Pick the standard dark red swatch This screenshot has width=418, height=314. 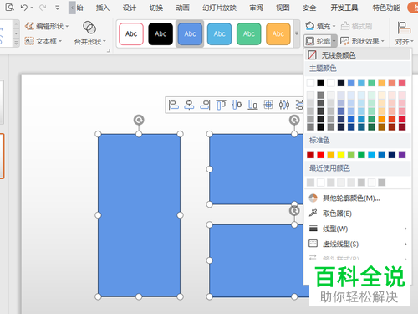pos(310,155)
